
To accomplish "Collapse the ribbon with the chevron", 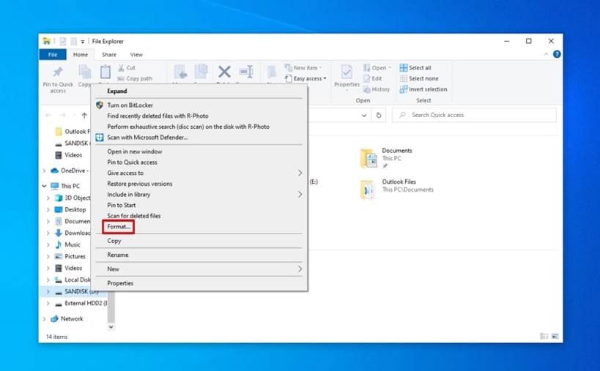I will pyautogui.click(x=546, y=54).
